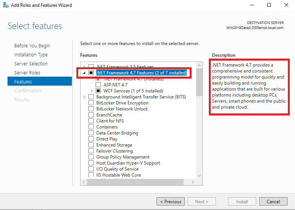
Task: Select the Containers feature label
Action: pos(107,127)
